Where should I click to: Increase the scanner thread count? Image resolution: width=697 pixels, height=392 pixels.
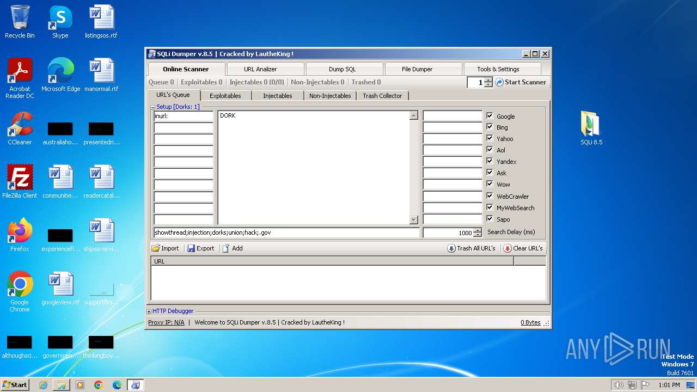(488, 80)
